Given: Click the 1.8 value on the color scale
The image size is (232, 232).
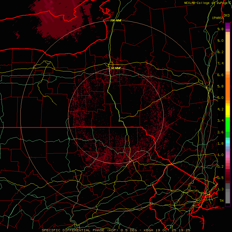Looking at the screenshot, I should click(x=220, y=144).
